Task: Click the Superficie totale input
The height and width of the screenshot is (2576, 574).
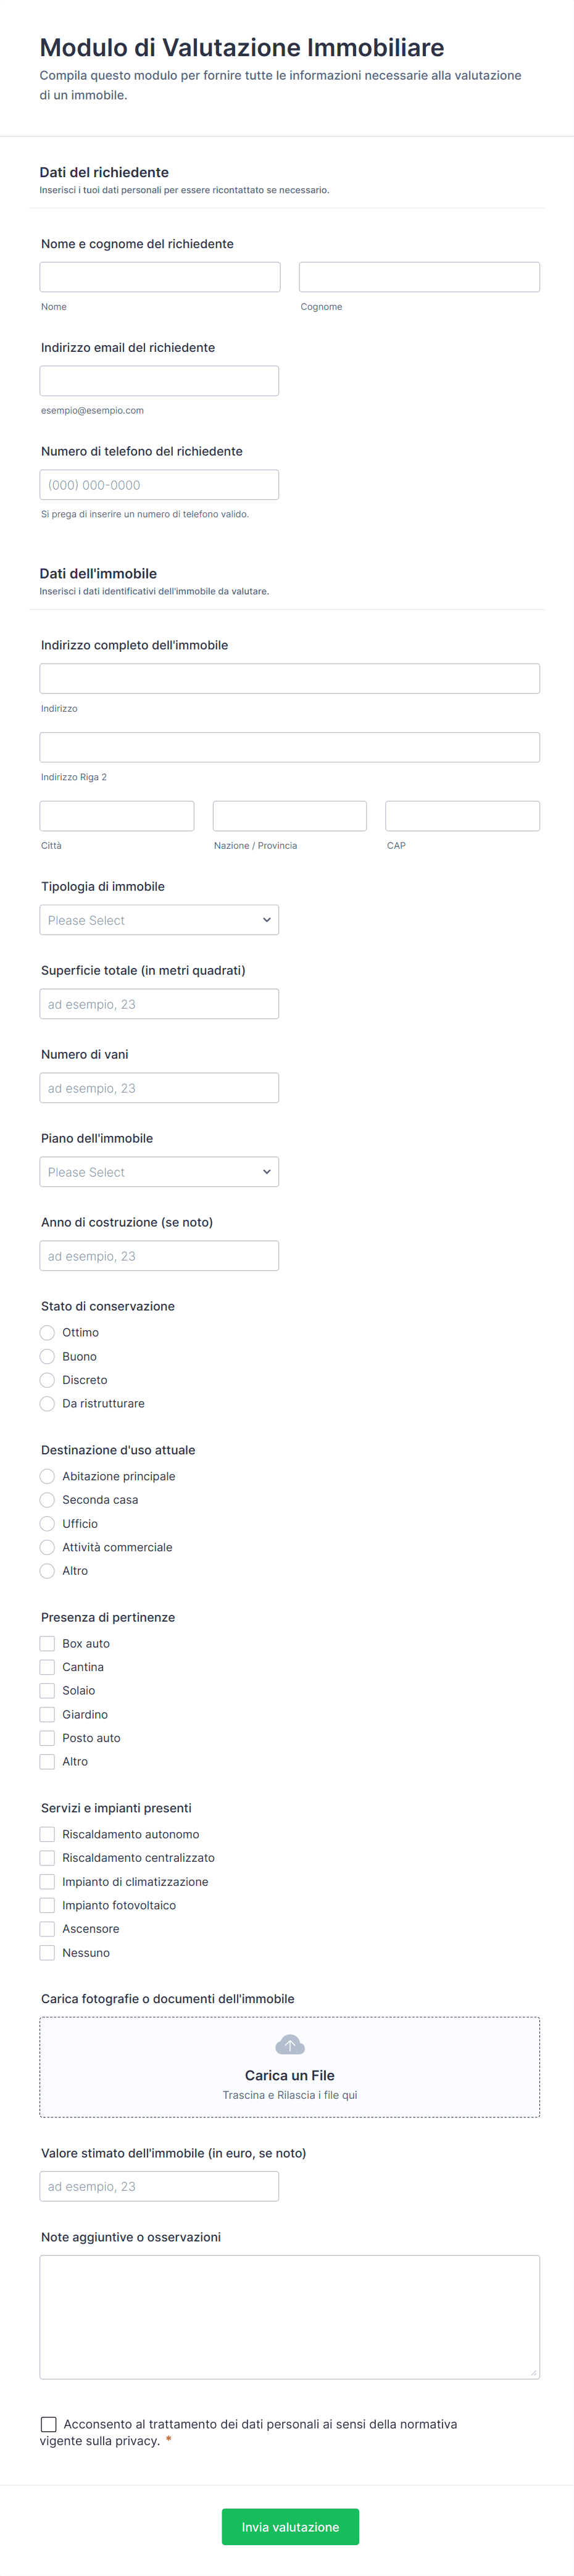Action: click(x=159, y=1004)
